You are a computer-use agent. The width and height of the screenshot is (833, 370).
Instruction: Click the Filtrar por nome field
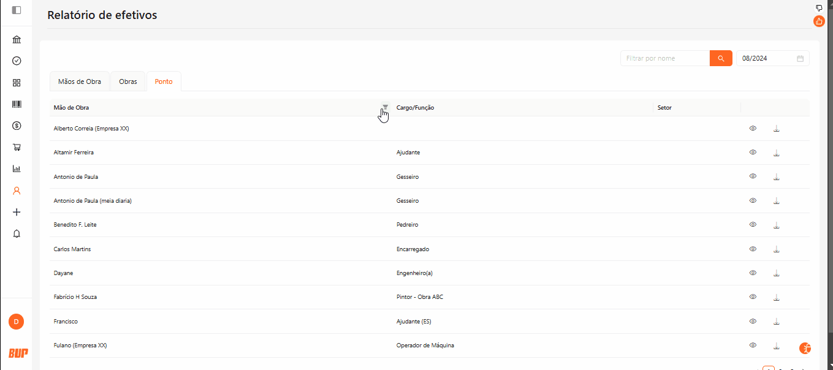664,58
